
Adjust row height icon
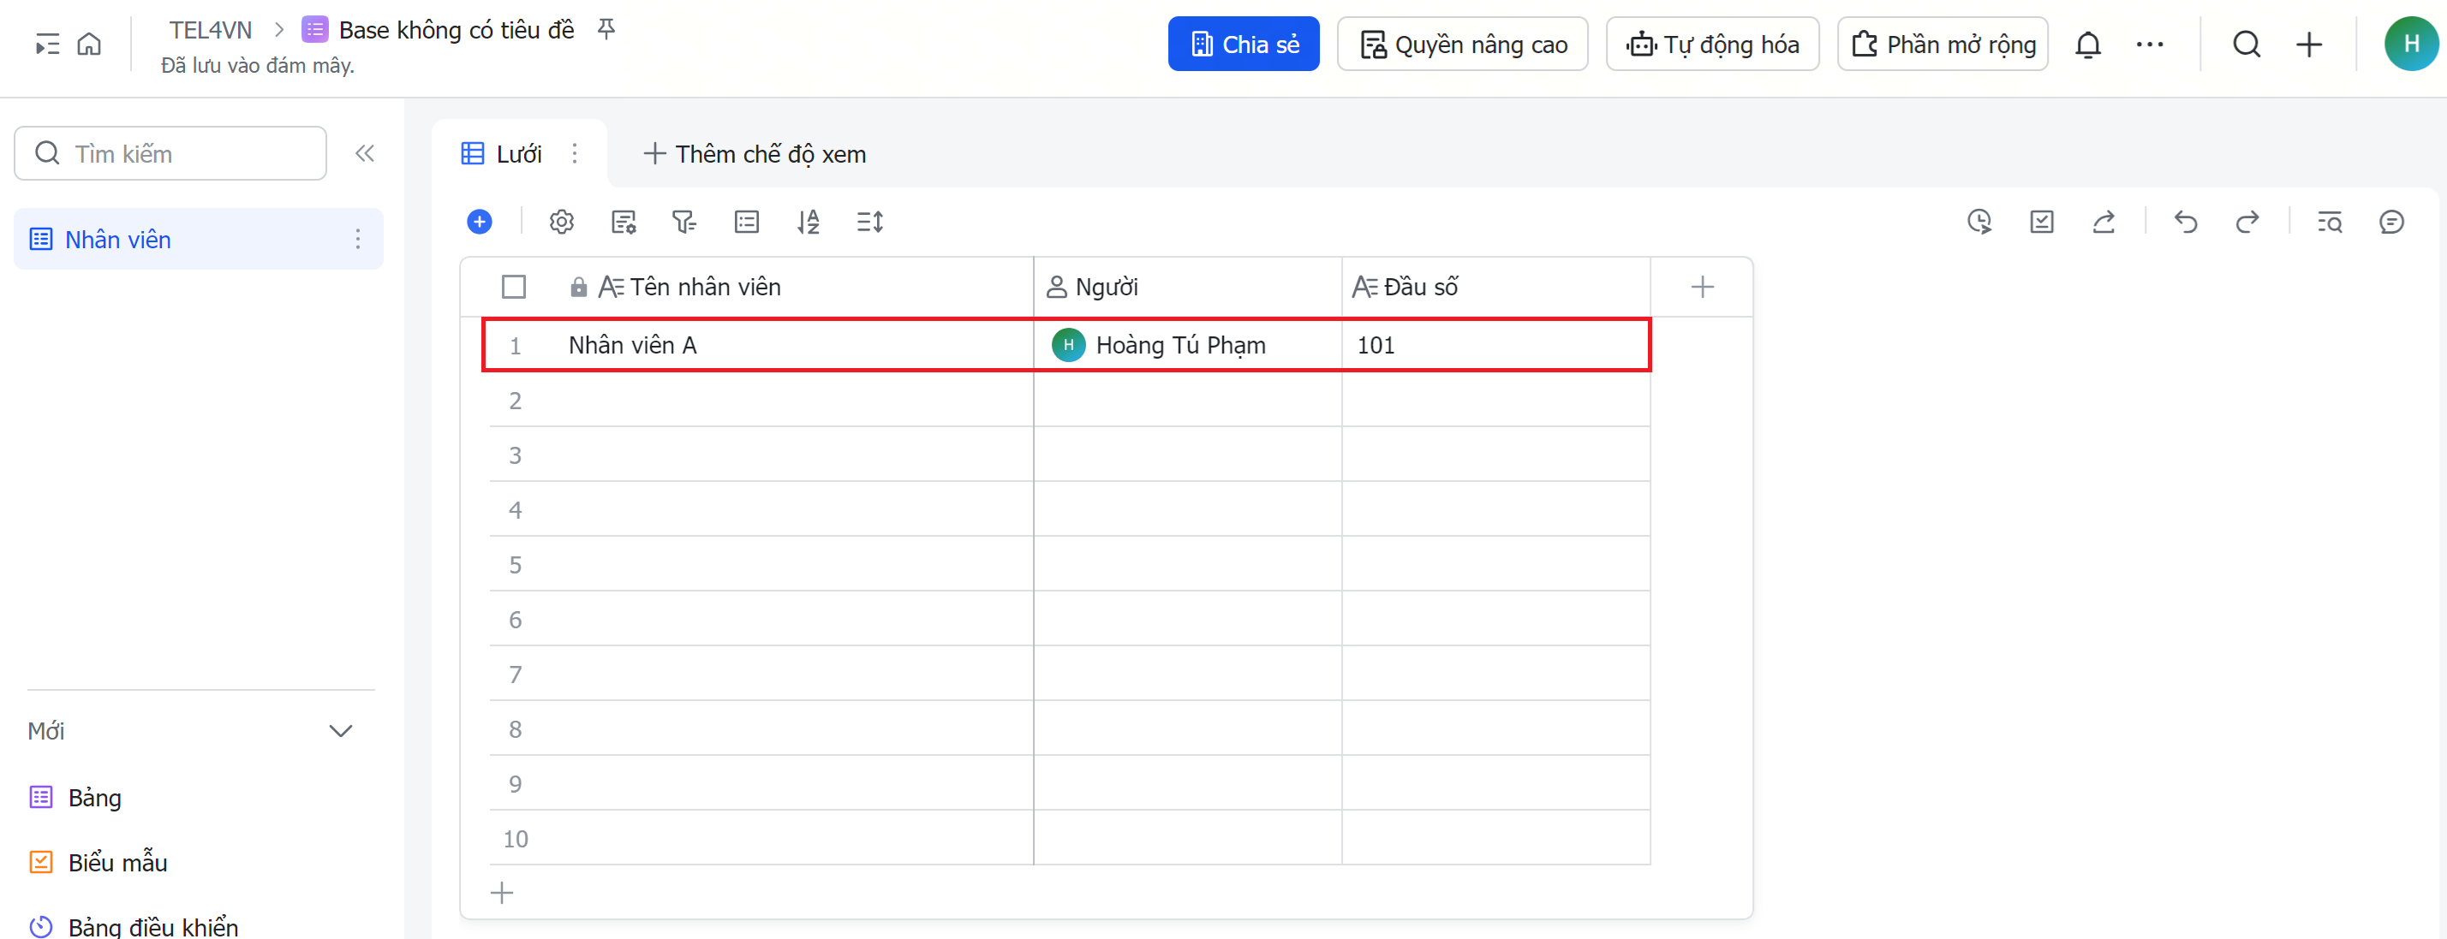(870, 223)
